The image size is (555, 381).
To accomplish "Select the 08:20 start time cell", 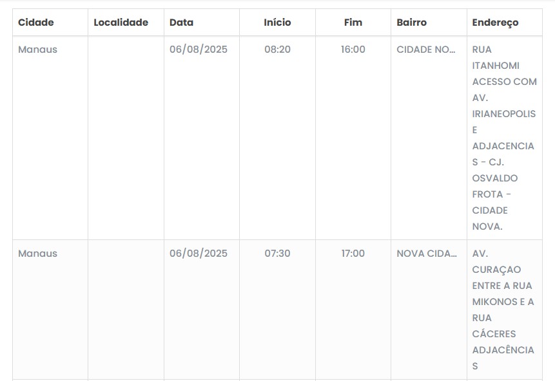I will point(277,50).
